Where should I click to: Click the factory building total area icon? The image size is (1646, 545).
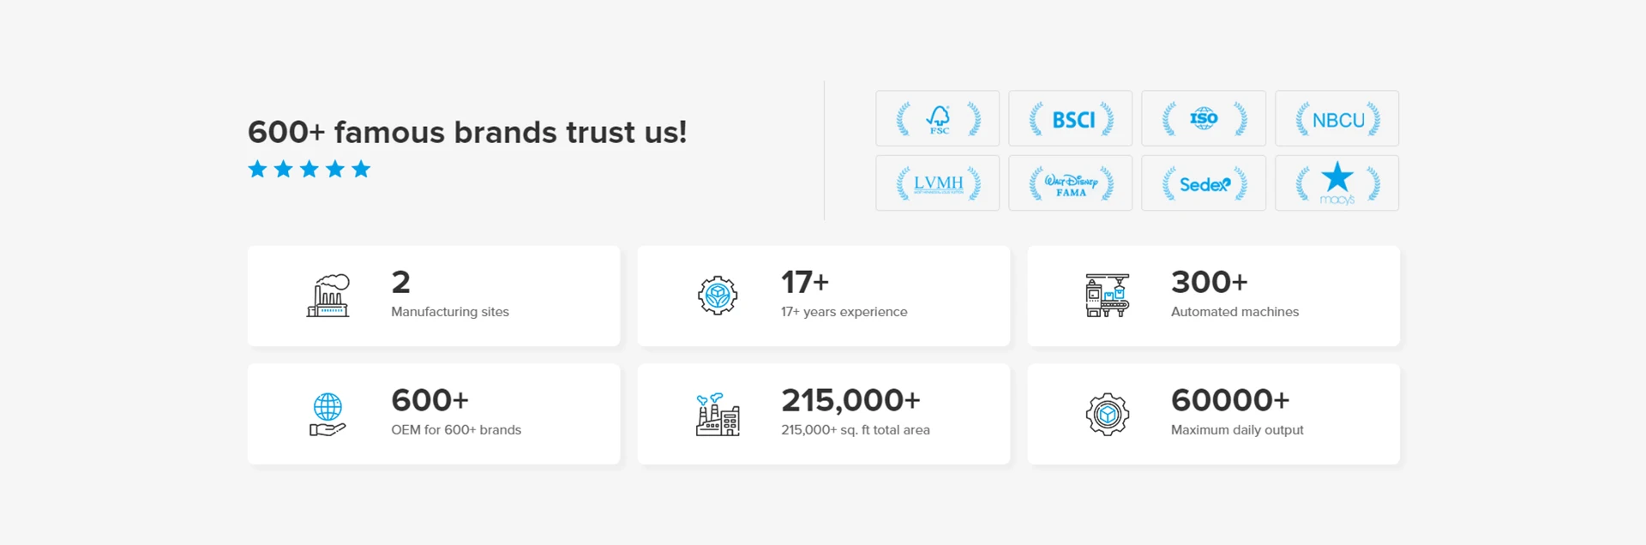[x=718, y=414]
